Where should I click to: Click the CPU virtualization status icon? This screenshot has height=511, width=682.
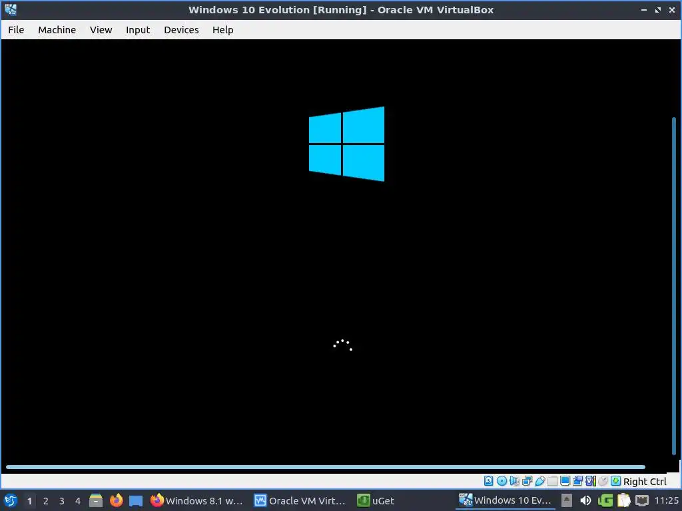point(591,481)
